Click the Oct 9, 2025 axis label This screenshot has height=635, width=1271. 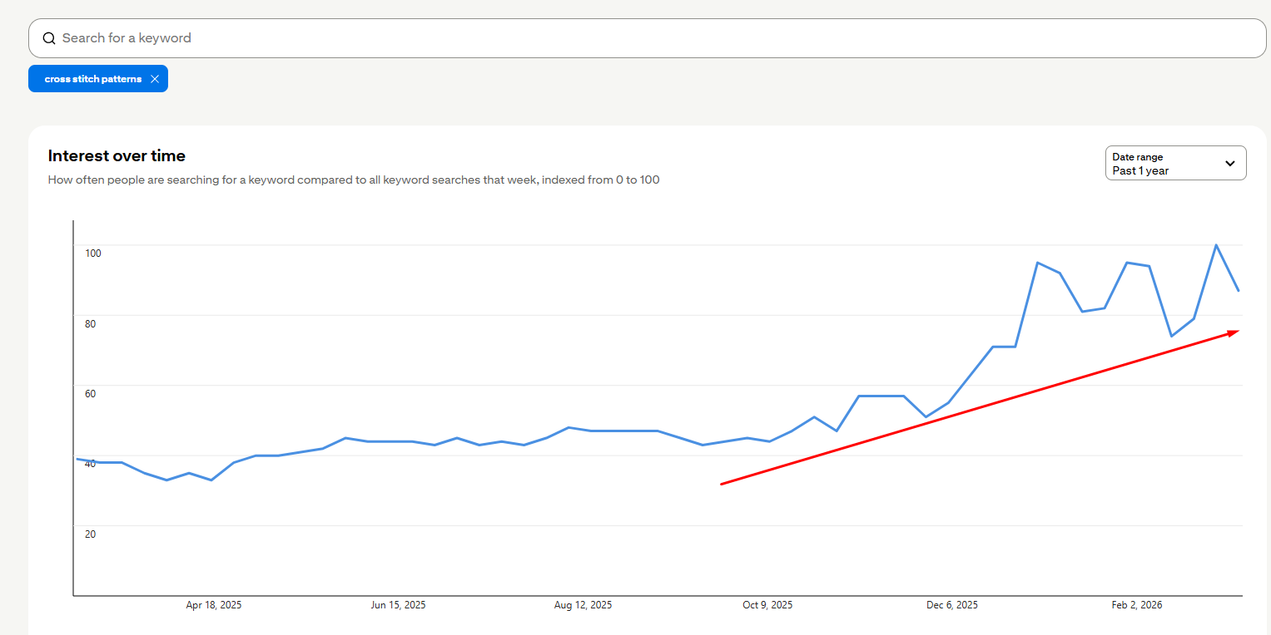coord(767,605)
